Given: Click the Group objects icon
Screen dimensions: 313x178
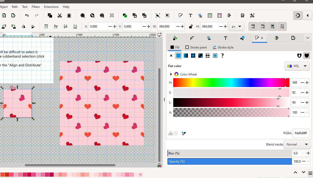Looking at the screenshot, I should click(x=158, y=15).
